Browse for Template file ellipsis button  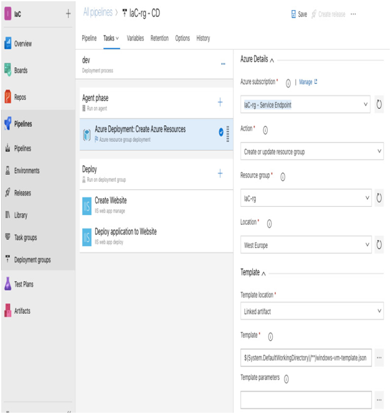(x=379, y=357)
